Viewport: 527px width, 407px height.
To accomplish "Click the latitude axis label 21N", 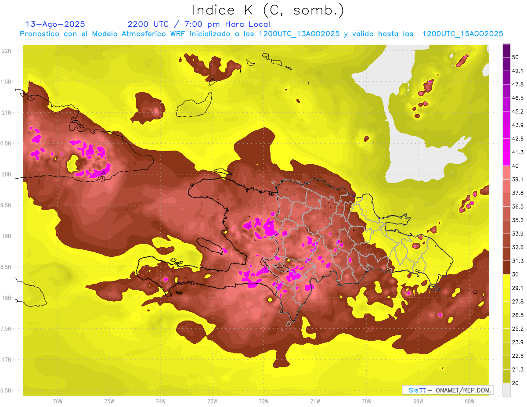I will pyautogui.click(x=7, y=112).
